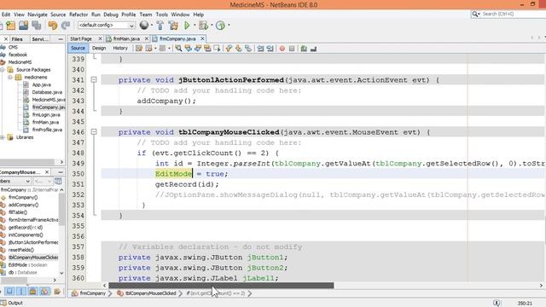Screen dimensions: 546x307
Task: Open the Profile Project arrow dropdown
Action: point(229,25)
